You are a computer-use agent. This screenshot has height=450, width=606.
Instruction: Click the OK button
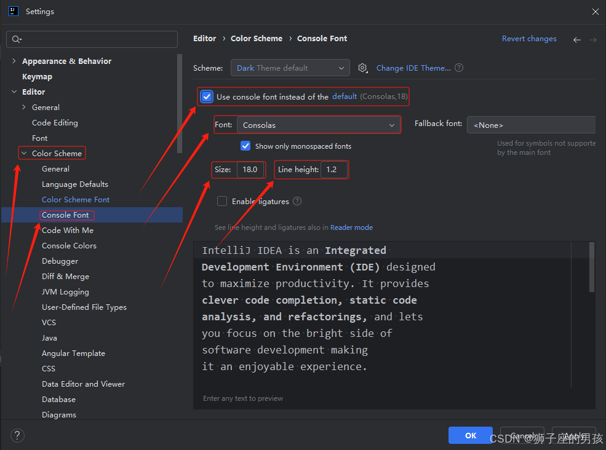click(471, 435)
